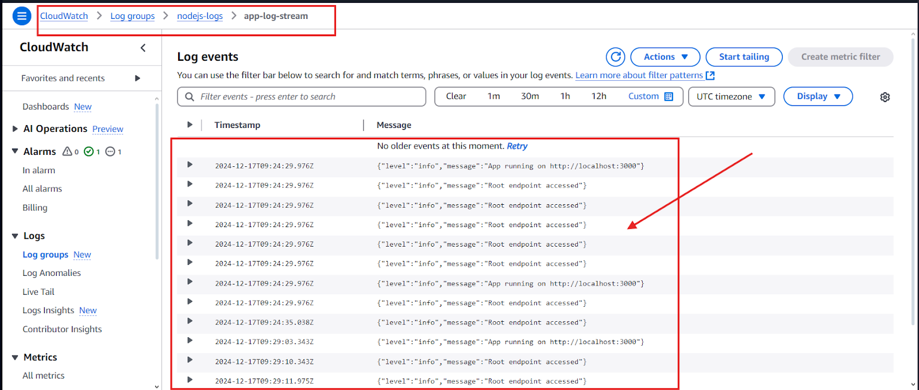
Task: Collapse the Logs section
Action: point(15,236)
